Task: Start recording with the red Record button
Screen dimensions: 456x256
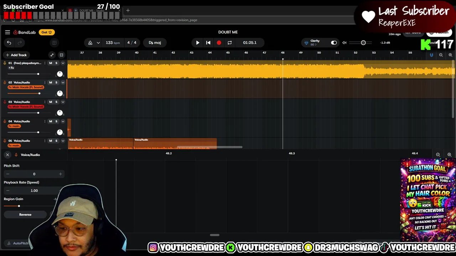Action: (219, 43)
